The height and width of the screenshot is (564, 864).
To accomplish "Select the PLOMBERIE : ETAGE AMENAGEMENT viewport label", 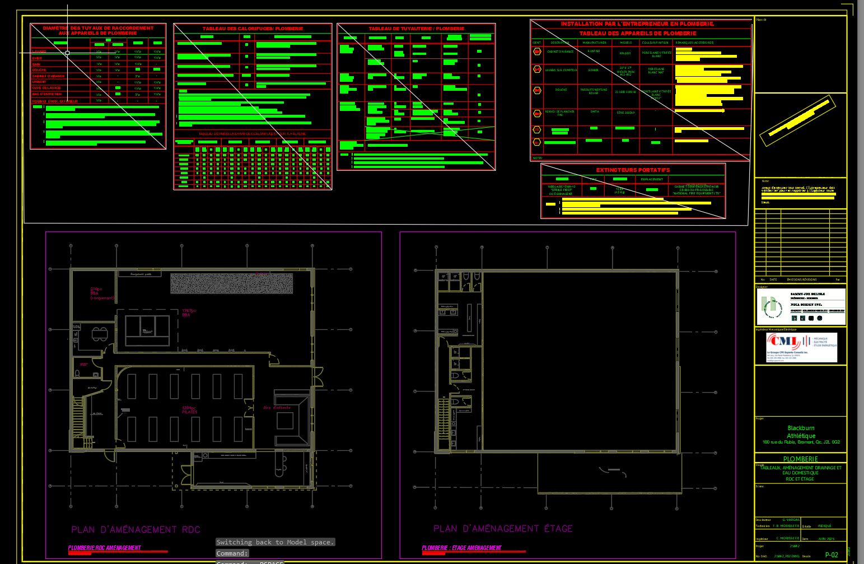I will pyautogui.click(x=461, y=548).
